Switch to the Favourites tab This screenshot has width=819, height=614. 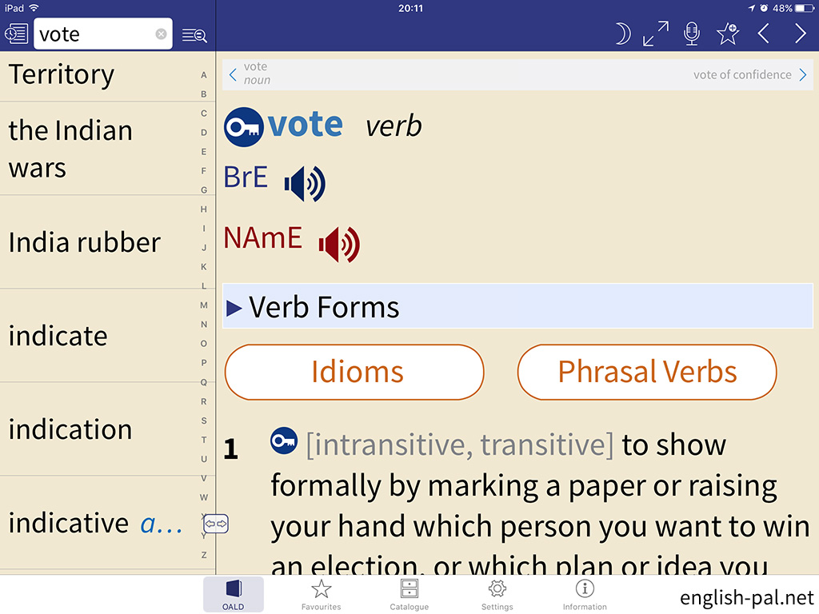coord(321,595)
